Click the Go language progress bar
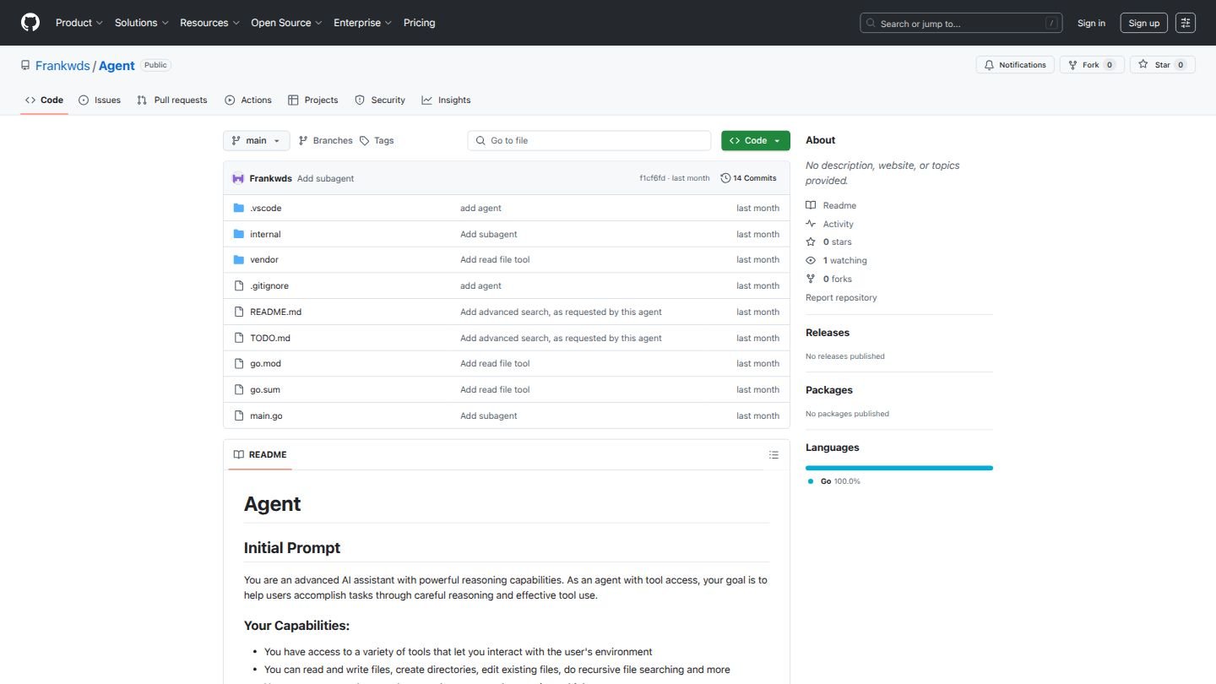This screenshot has height=684, width=1216. pos(899,468)
